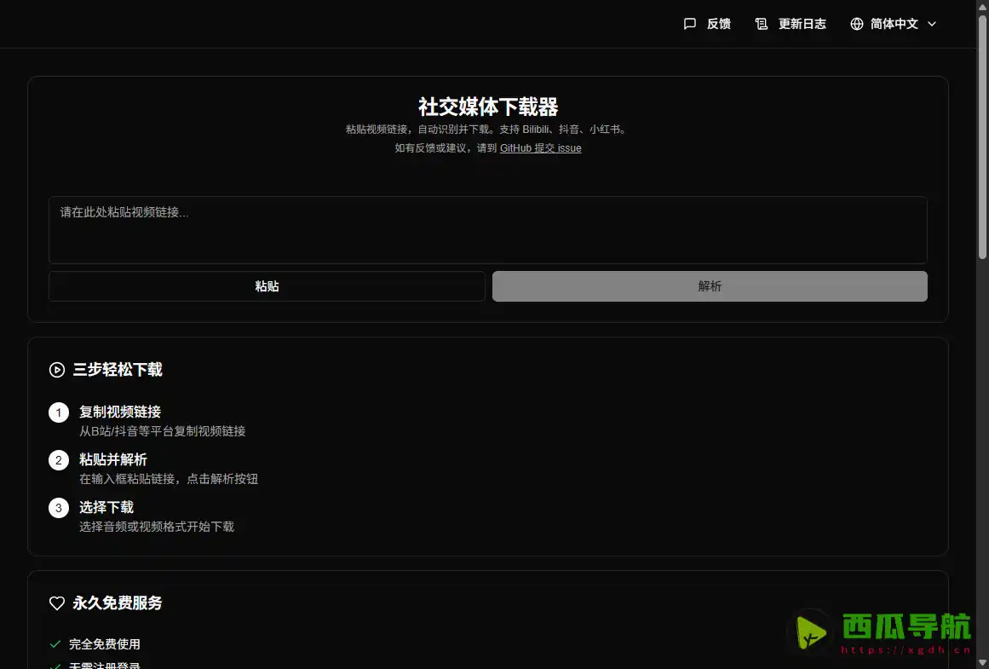Click the numbered circle for step 1 复制视频链接
The height and width of the screenshot is (669, 989).
[58, 412]
